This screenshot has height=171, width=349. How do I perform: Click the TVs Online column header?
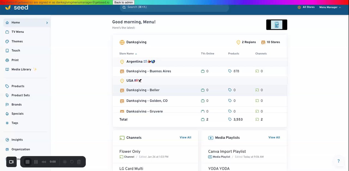pyautogui.click(x=207, y=54)
